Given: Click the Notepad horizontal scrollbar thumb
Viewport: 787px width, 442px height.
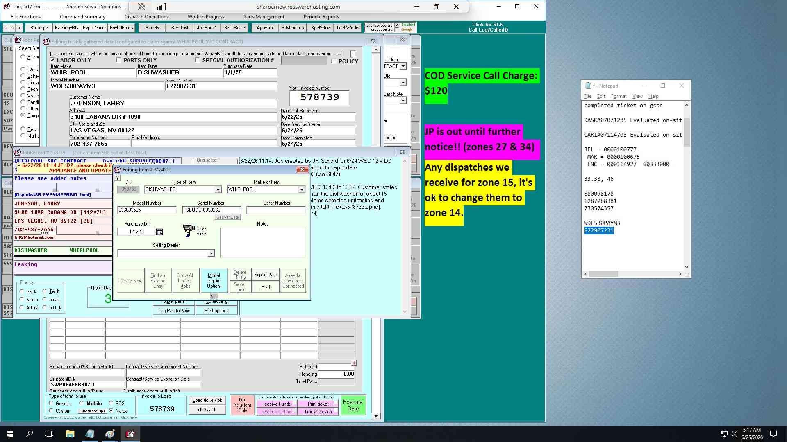Looking at the screenshot, I should pyautogui.click(x=603, y=274).
